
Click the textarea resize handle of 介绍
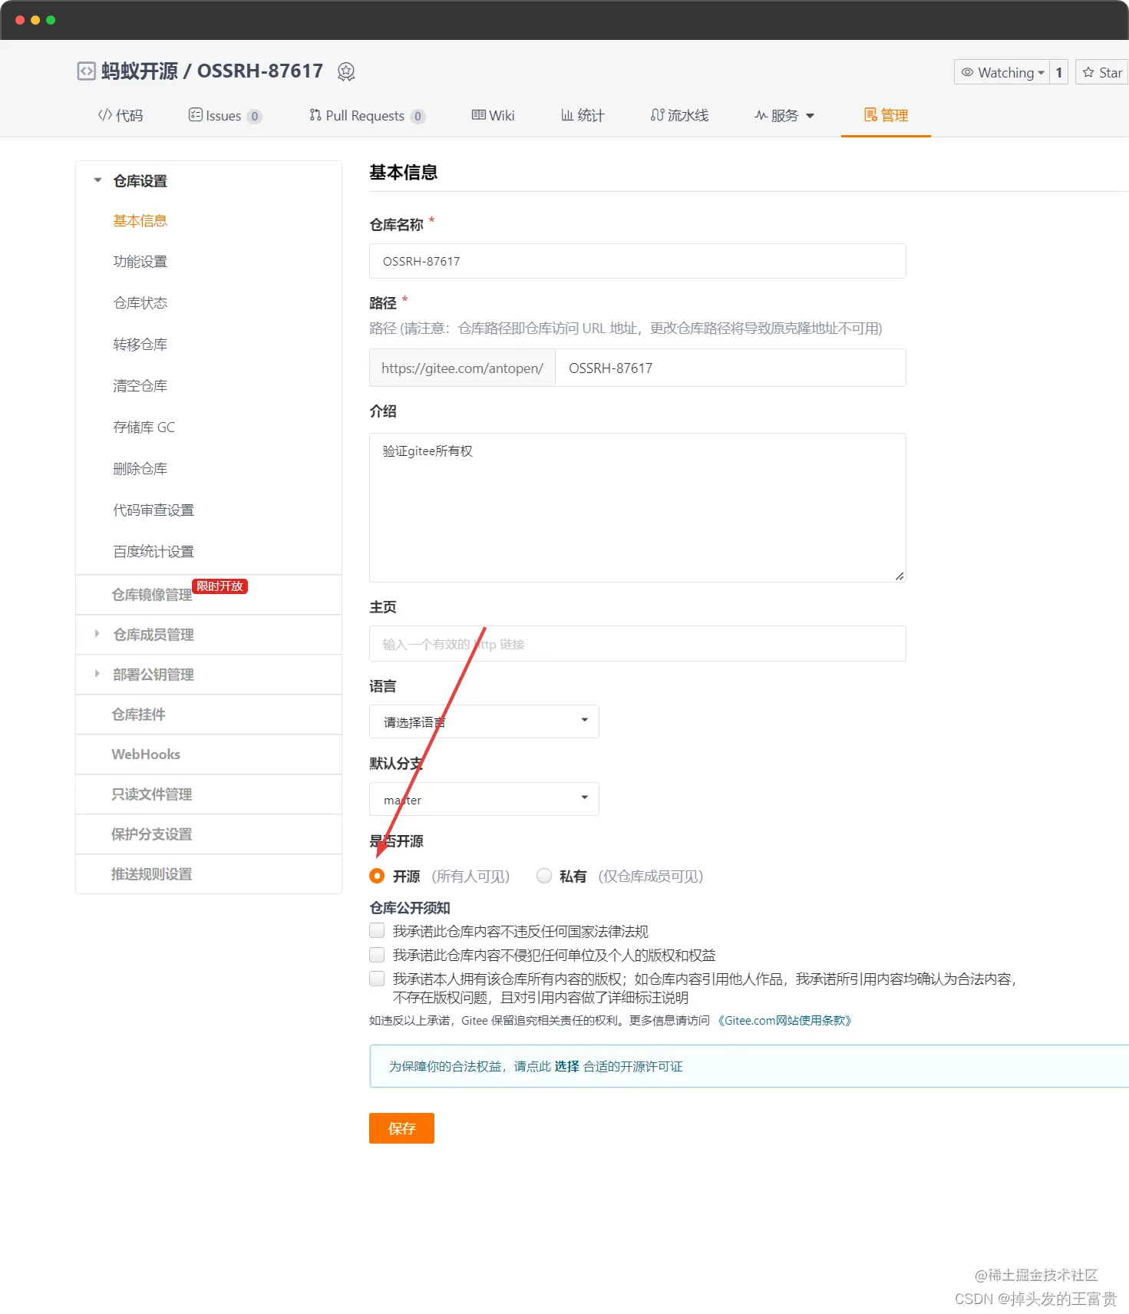900,576
